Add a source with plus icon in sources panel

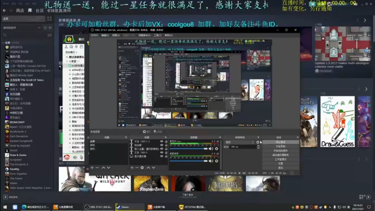pyautogui.click(x=132, y=168)
